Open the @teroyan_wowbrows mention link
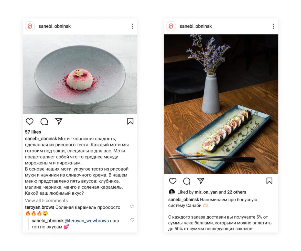The height and width of the screenshot is (251, 301). (87, 221)
